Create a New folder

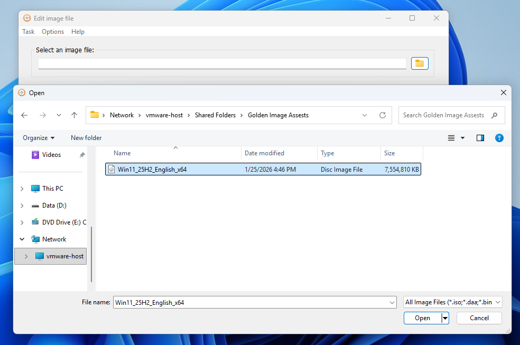click(86, 138)
